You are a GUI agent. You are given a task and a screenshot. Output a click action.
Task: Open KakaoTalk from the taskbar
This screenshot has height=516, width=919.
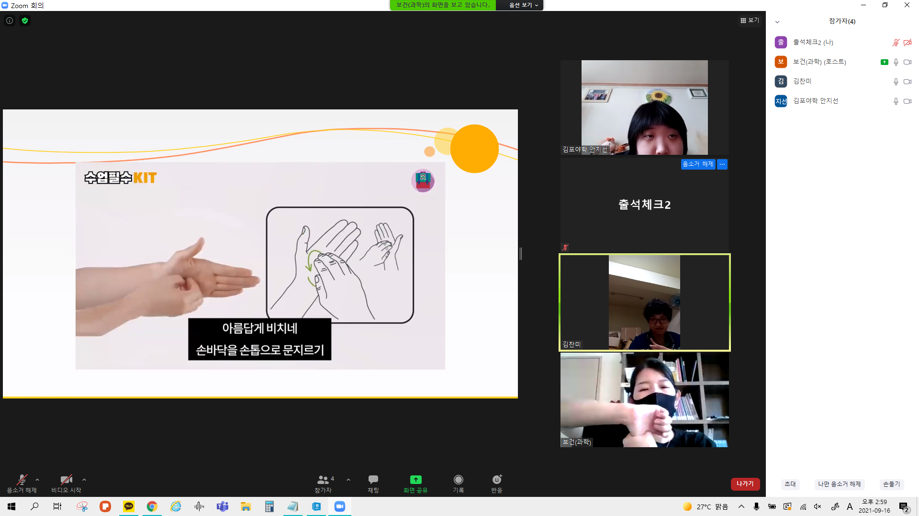[x=129, y=506]
